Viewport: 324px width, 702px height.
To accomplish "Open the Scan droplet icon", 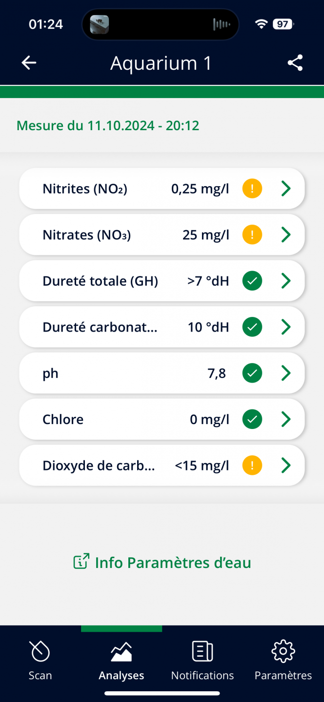I will (x=40, y=651).
